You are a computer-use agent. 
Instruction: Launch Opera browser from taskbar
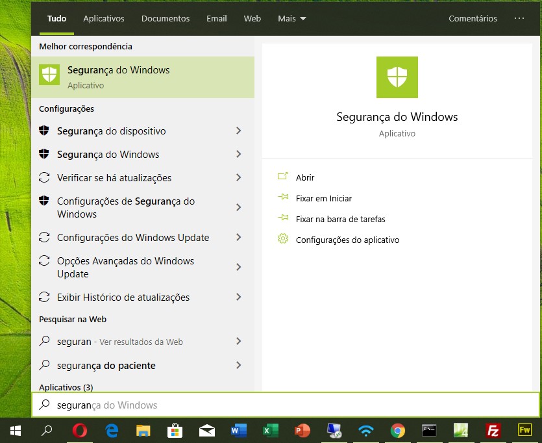[x=80, y=431]
